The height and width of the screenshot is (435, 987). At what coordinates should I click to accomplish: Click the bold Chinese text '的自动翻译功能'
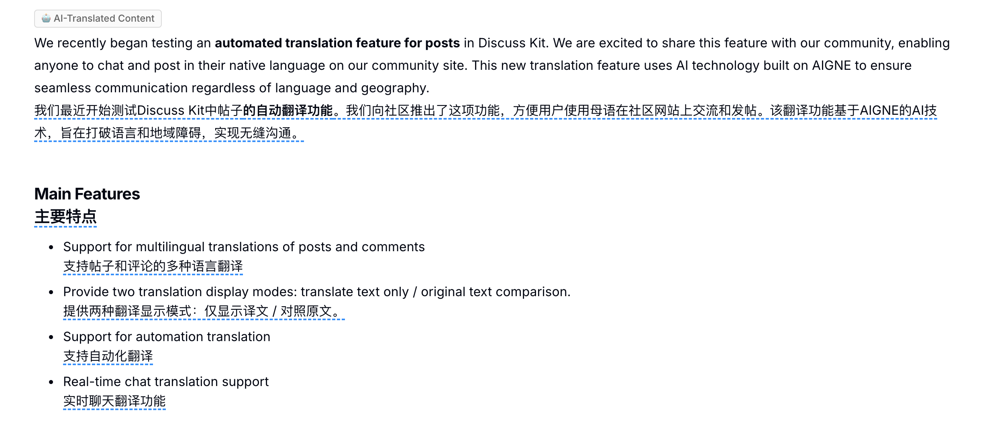pos(288,110)
